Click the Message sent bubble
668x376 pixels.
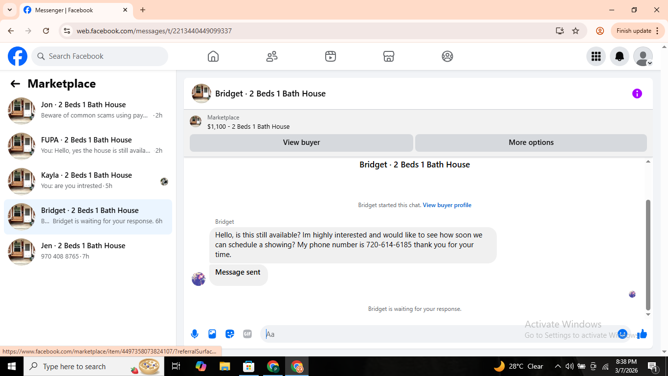pos(238,275)
